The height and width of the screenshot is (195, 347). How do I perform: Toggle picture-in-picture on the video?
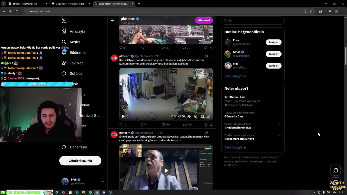point(202,116)
